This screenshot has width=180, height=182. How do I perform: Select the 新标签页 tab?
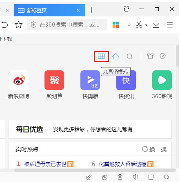49,10
